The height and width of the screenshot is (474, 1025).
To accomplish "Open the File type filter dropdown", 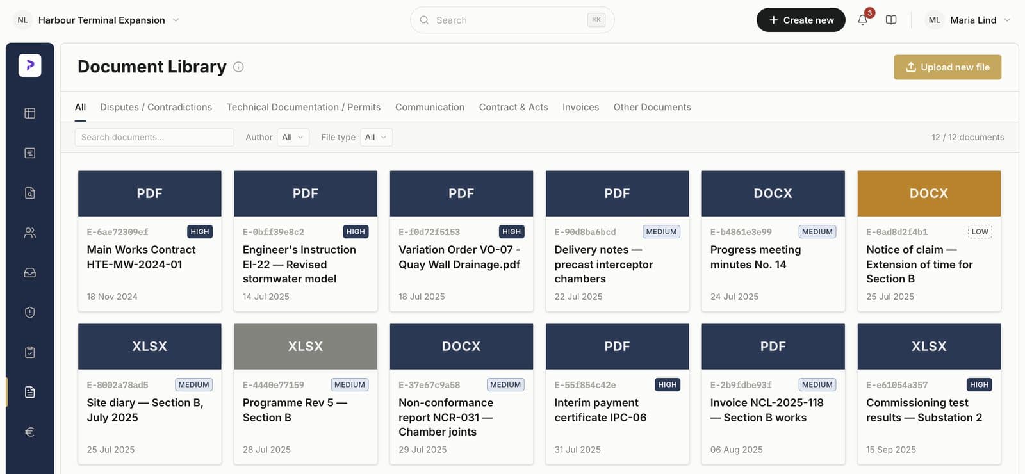I will [x=376, y=137].
